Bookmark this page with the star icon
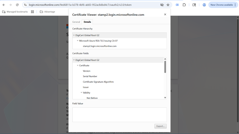Viewport: 239px width, 134px height. (x=168, y=5)
